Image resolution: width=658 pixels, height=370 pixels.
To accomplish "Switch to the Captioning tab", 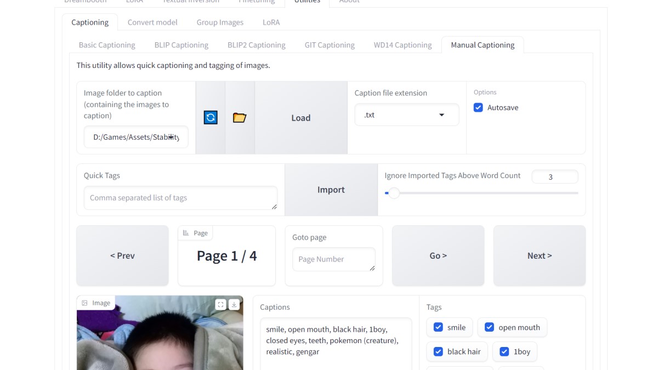I will (90, 22).
